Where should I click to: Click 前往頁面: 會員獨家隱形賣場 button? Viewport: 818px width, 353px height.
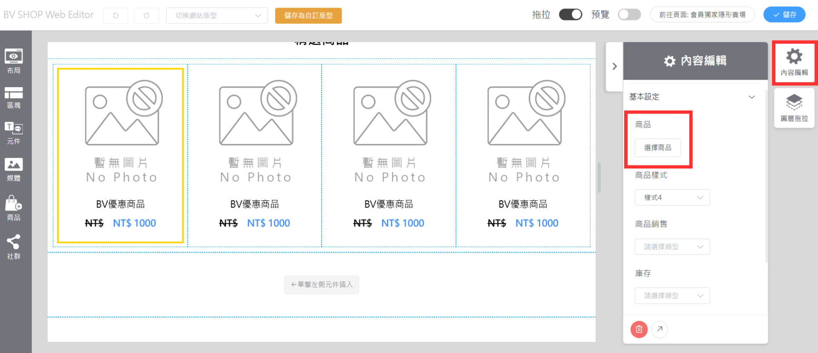click(x=702, y=14)
